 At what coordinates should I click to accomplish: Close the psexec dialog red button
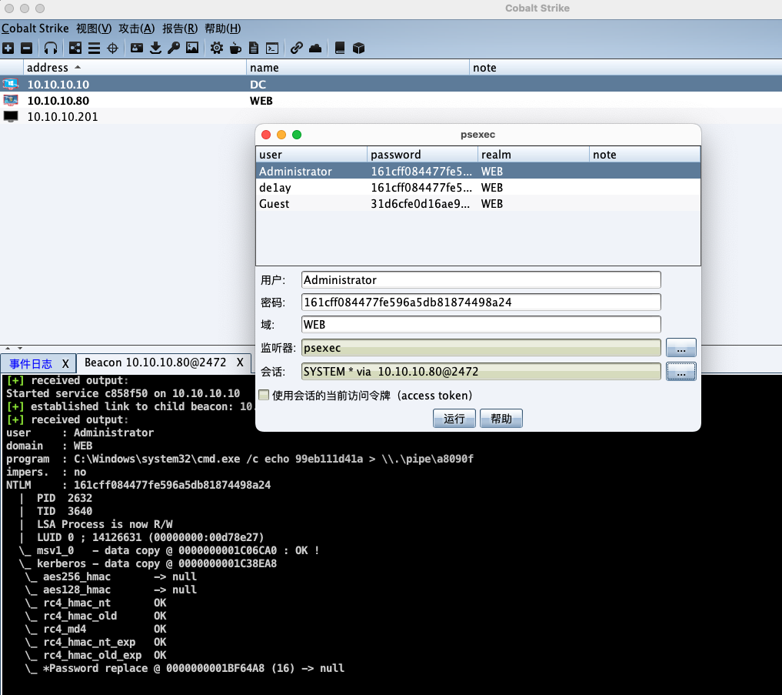point(266,135)
